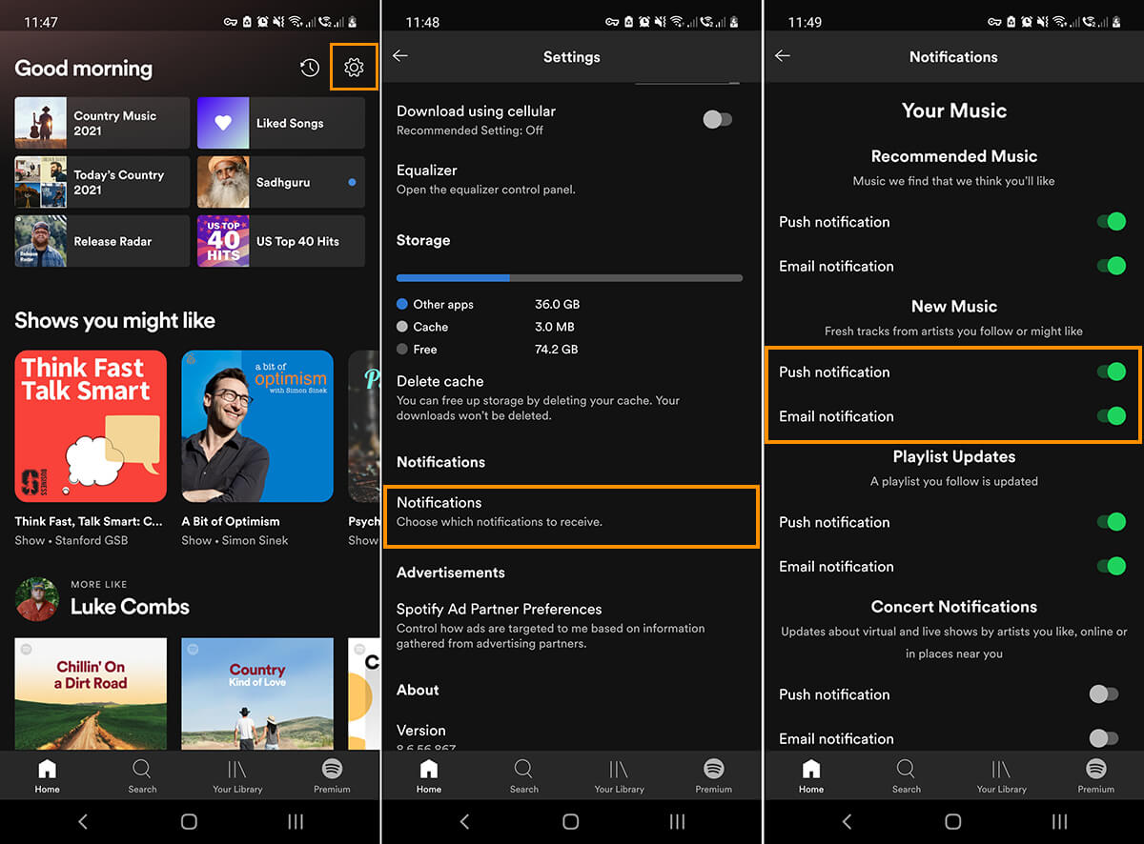Viewport: 1144px width, 844px height.
Task: Enable Concert Notifications push notification
Action: click(x=1104, y=694)
